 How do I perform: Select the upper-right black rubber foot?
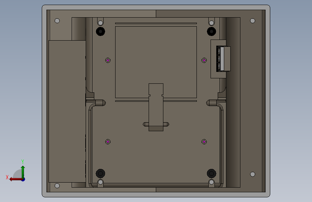point(212,31)
